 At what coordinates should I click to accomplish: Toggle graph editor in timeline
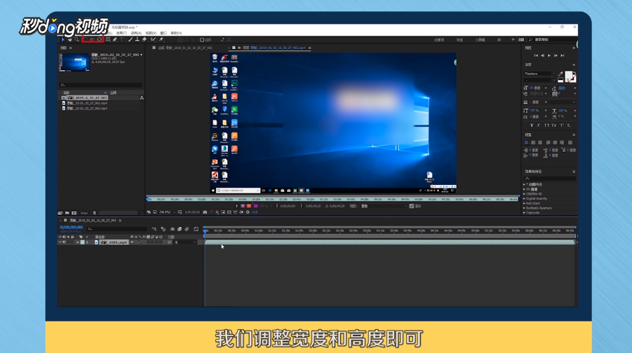pos(196,229)
